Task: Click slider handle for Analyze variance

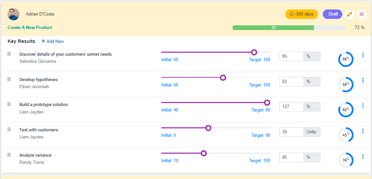Action: 204,153
